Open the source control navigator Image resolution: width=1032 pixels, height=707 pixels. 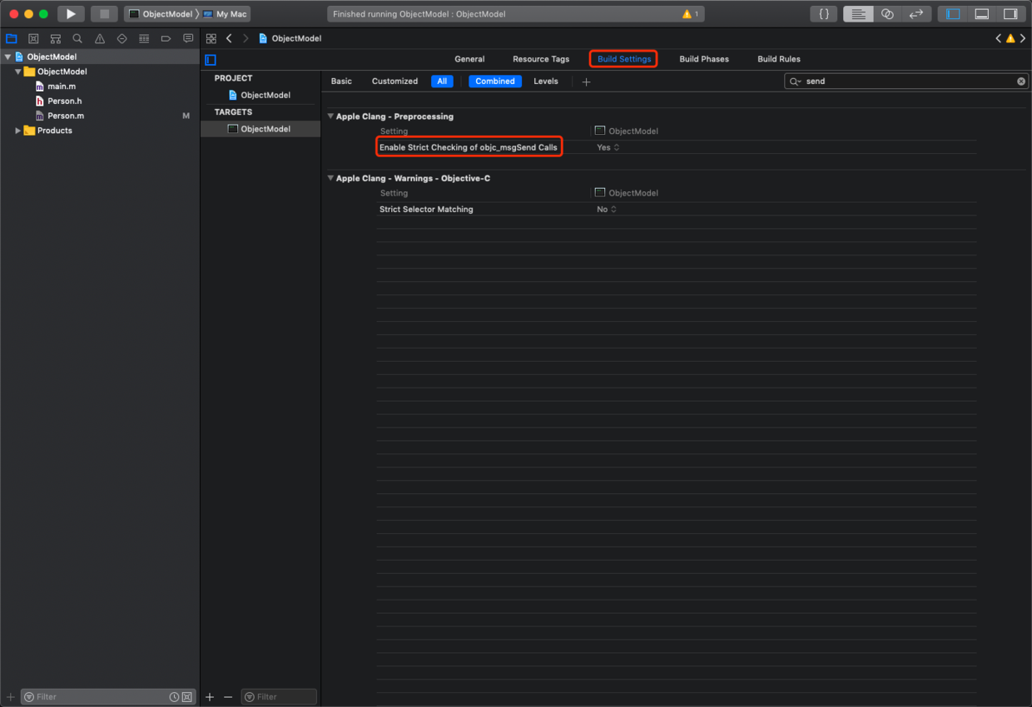tap(33, 38)
